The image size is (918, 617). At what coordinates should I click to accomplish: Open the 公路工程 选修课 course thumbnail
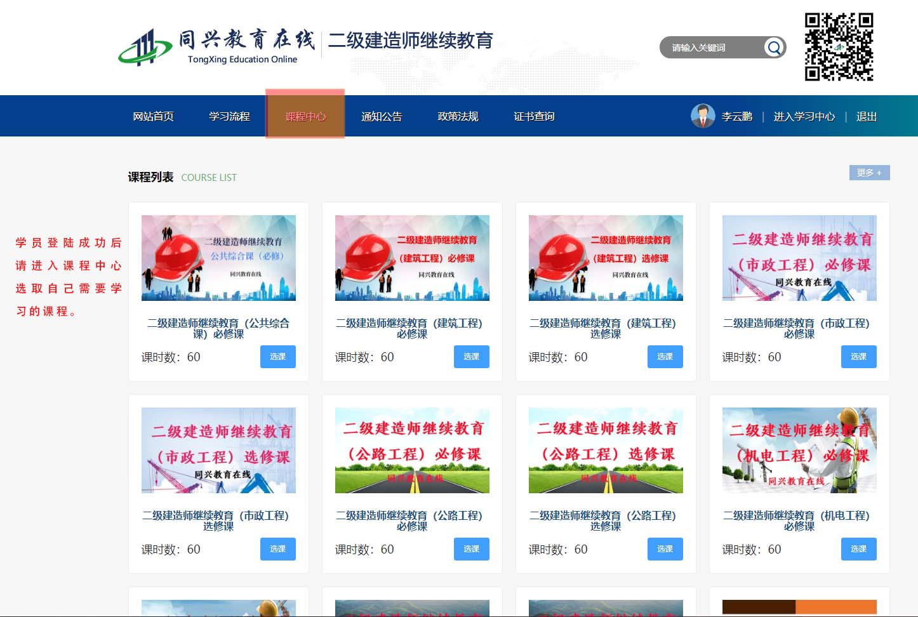tap(606, 450)
